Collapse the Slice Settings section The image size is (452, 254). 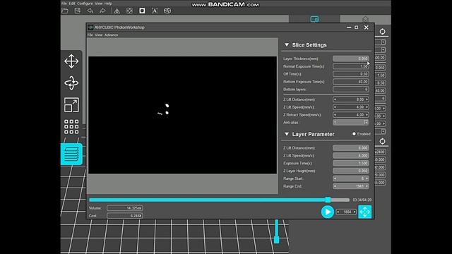pyautogui.click(x=287, y=45)
